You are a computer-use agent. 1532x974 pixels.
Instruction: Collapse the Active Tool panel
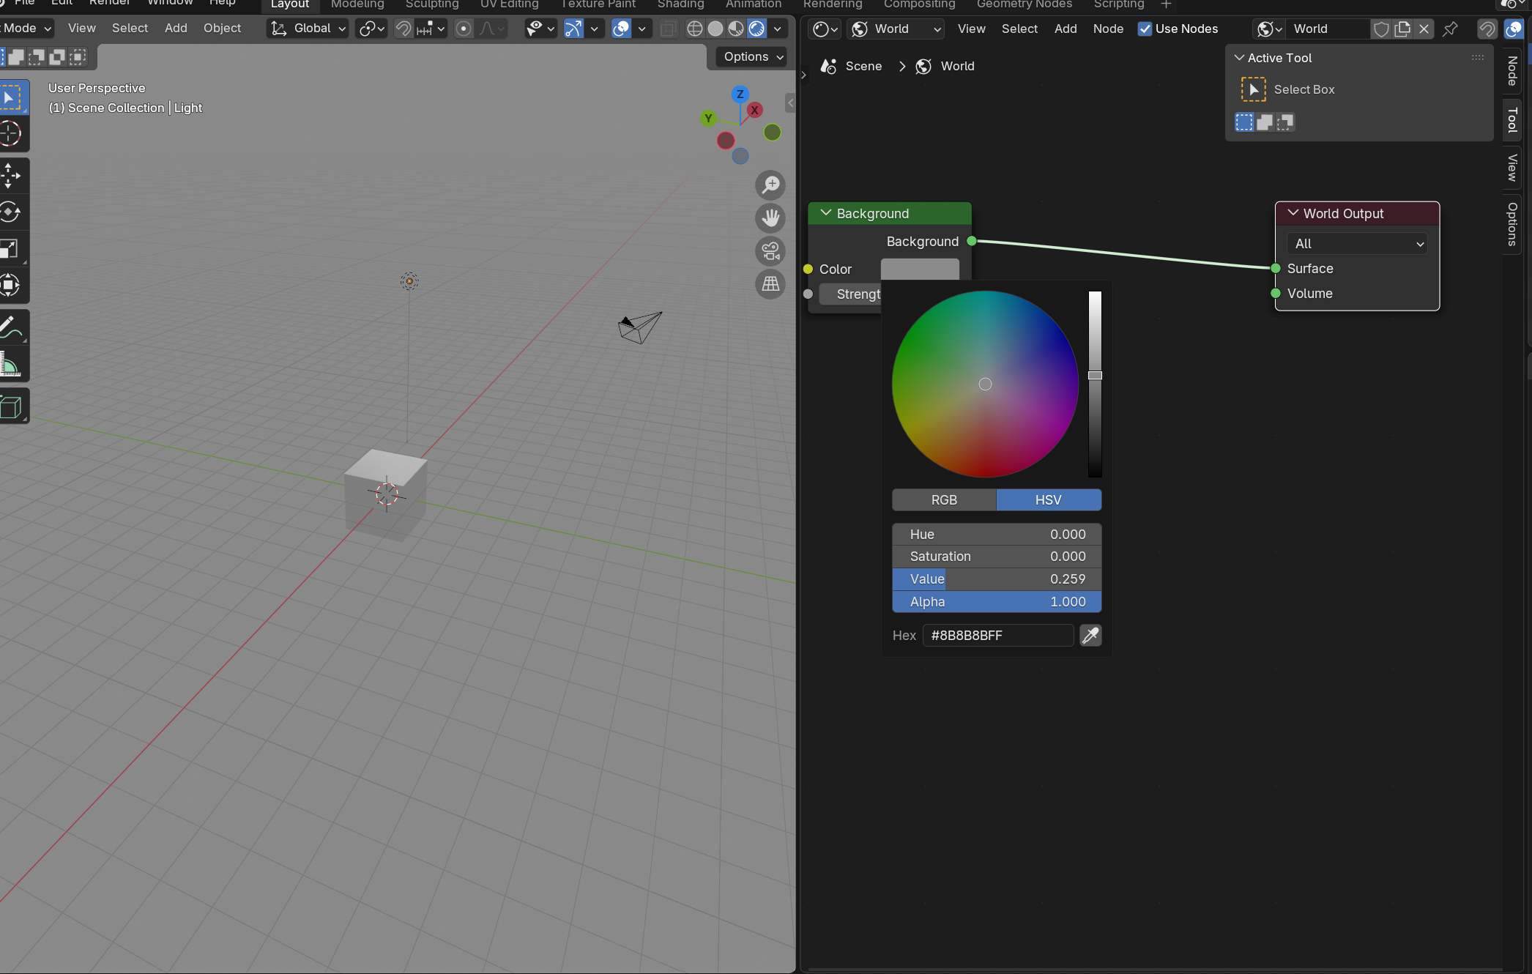[x=1240, y=58]
